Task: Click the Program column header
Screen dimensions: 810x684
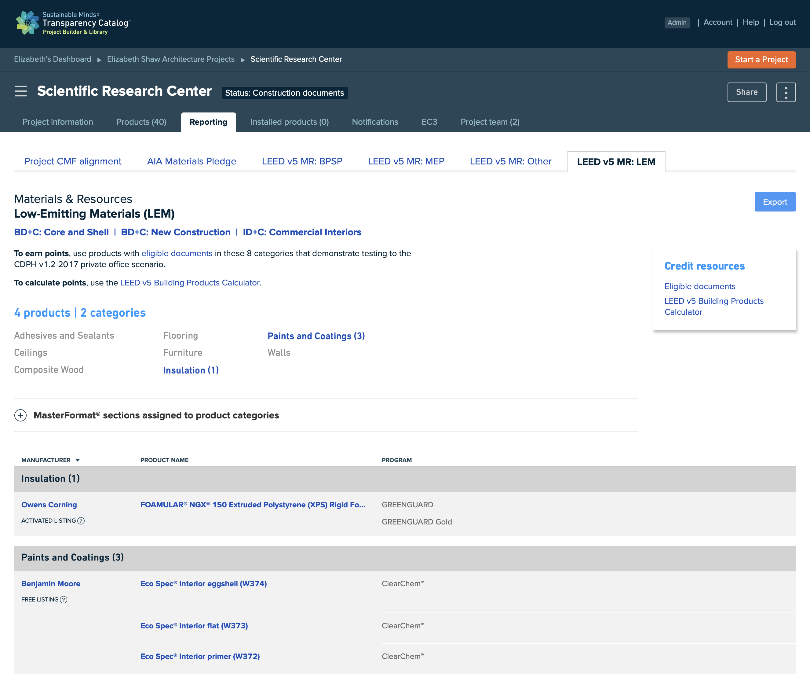Action: [x=397, y=460]
